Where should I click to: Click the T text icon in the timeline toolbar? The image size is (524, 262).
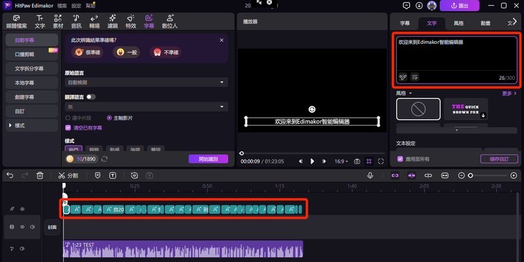click(113, 176)
